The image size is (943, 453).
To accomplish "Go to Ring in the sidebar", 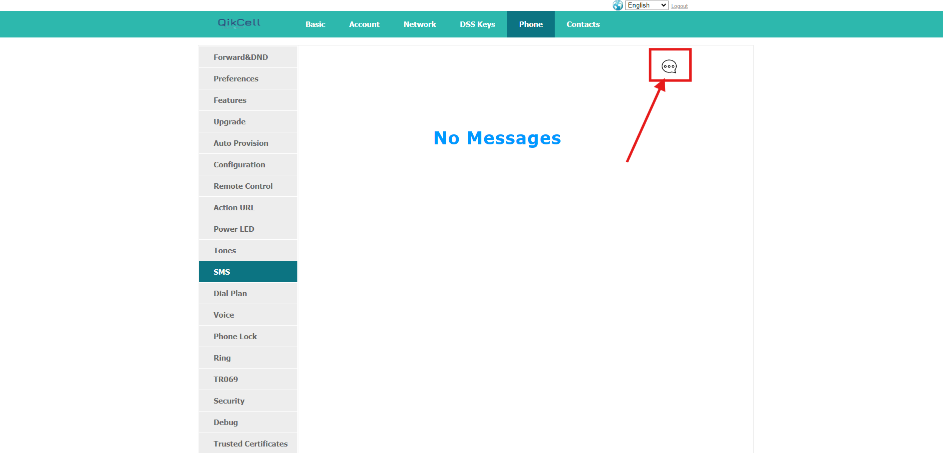I will point(248,358).
